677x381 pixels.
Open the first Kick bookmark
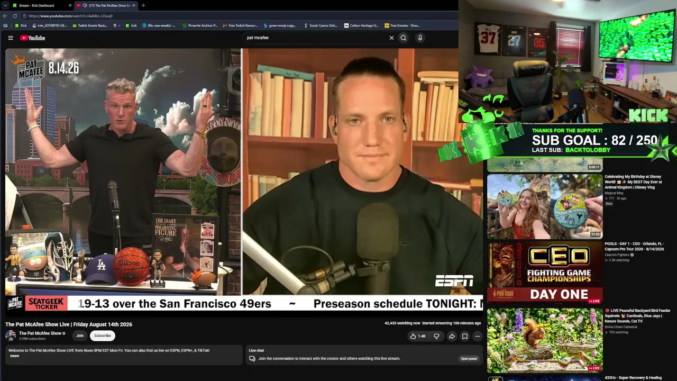21,25
